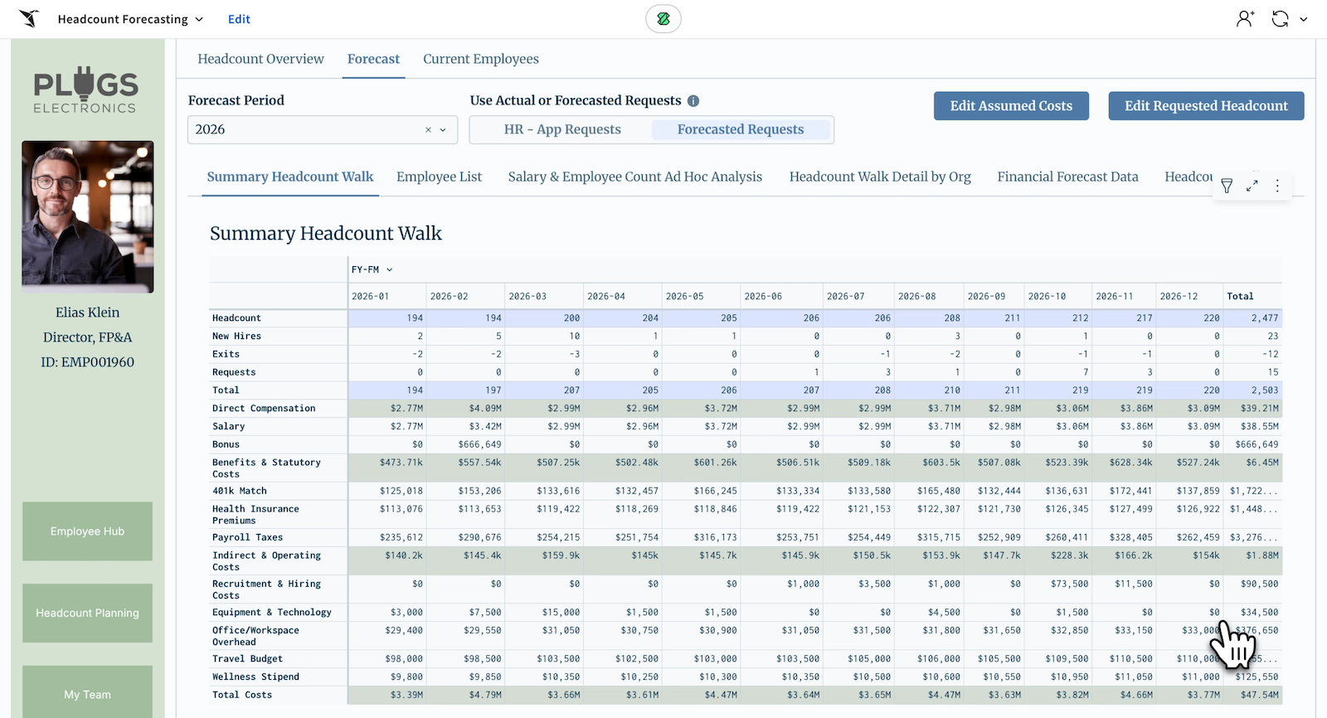The image size is (1327, 718).
Task: Click the Edit Requested Headcount button
Action: tap(1206, 106)
